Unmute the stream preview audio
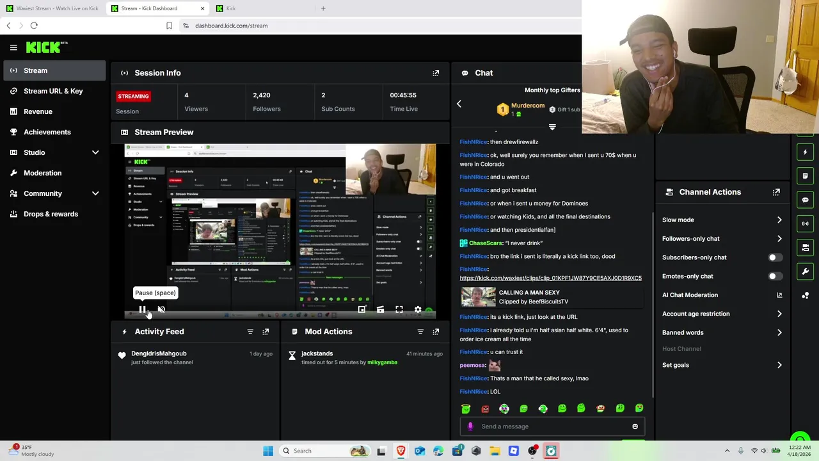The height and width of the screenshot is (461, 819). [x=161, y=310]
